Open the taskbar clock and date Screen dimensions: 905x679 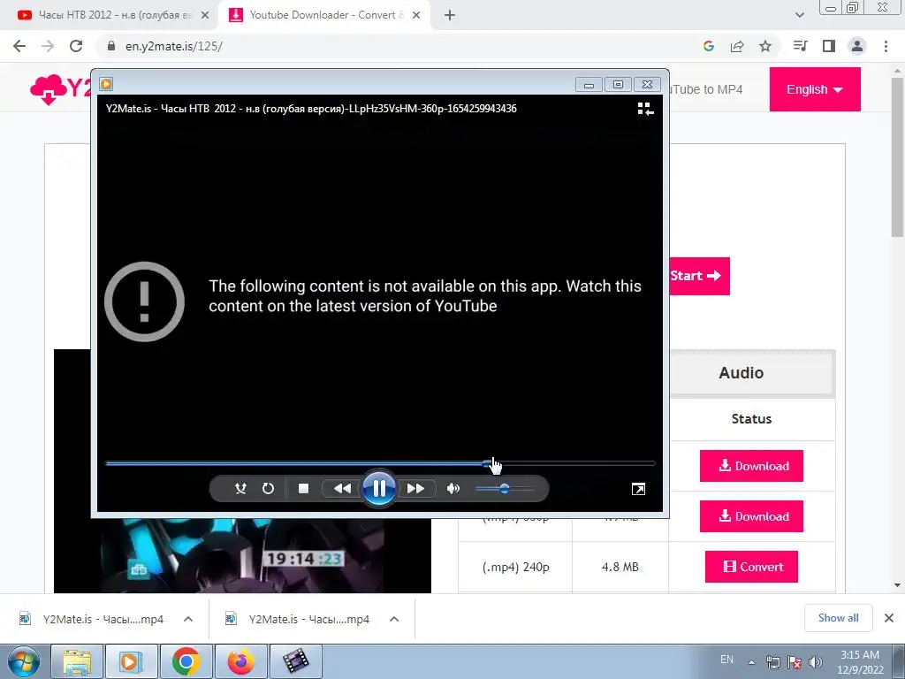pyautogui.click(x=860, y=662)
